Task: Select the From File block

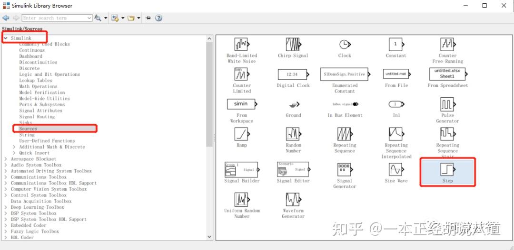Action: coord(396,74)
